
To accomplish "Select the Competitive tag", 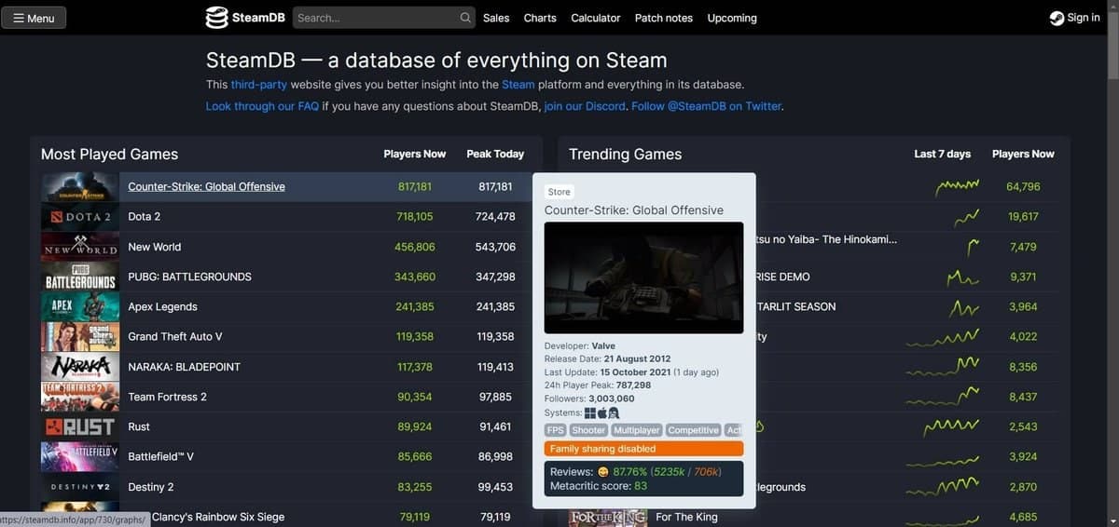I will (x=694, y=430).
